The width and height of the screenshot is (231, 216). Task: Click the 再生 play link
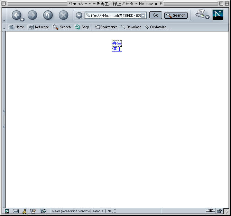(x=117, y=43)
